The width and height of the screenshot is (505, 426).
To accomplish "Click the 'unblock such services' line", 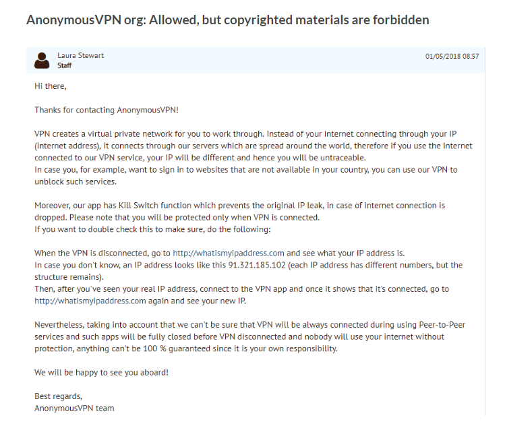I will point(76,181).
